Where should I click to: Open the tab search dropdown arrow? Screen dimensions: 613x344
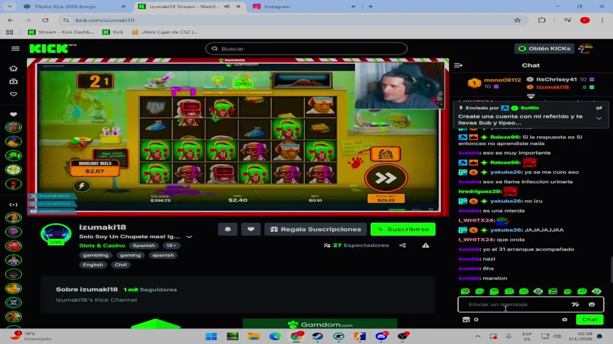(10, 7)
